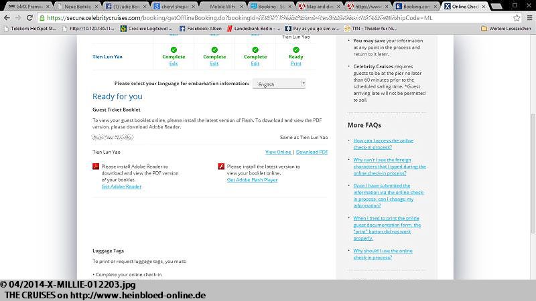The height and width of the screenshot is (301, 536).
Task: Close the GMX Premium tab
Action: [48, 7]
